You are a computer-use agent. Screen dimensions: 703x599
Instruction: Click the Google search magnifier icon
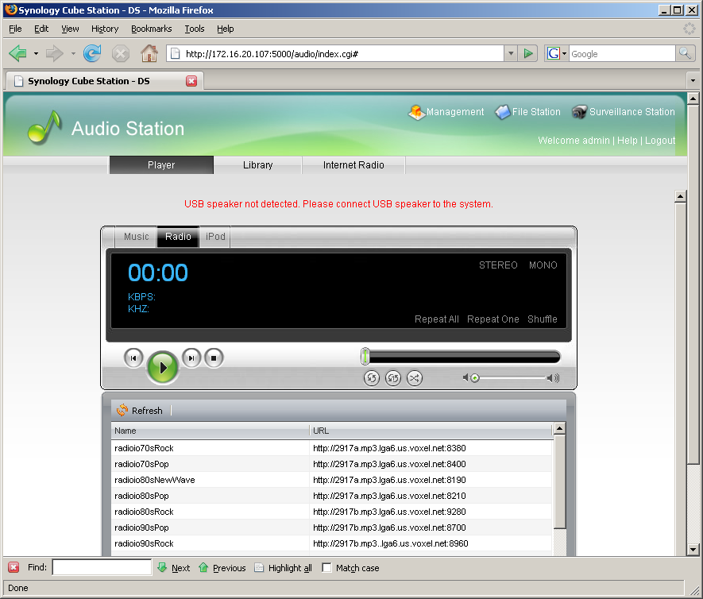[685, 54]
